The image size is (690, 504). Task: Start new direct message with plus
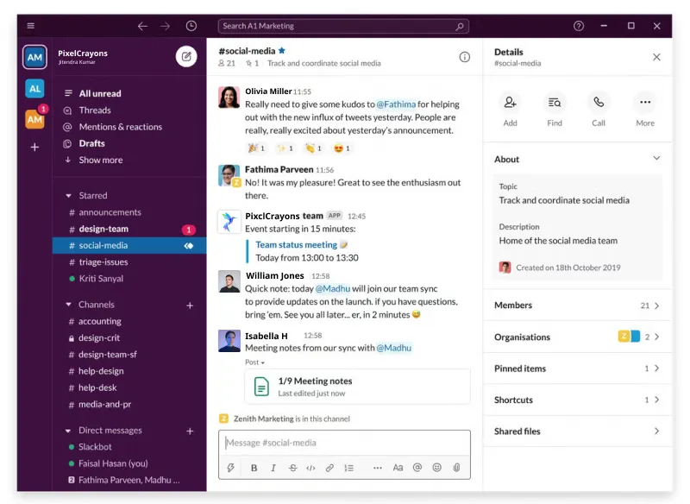coord(190,431)
